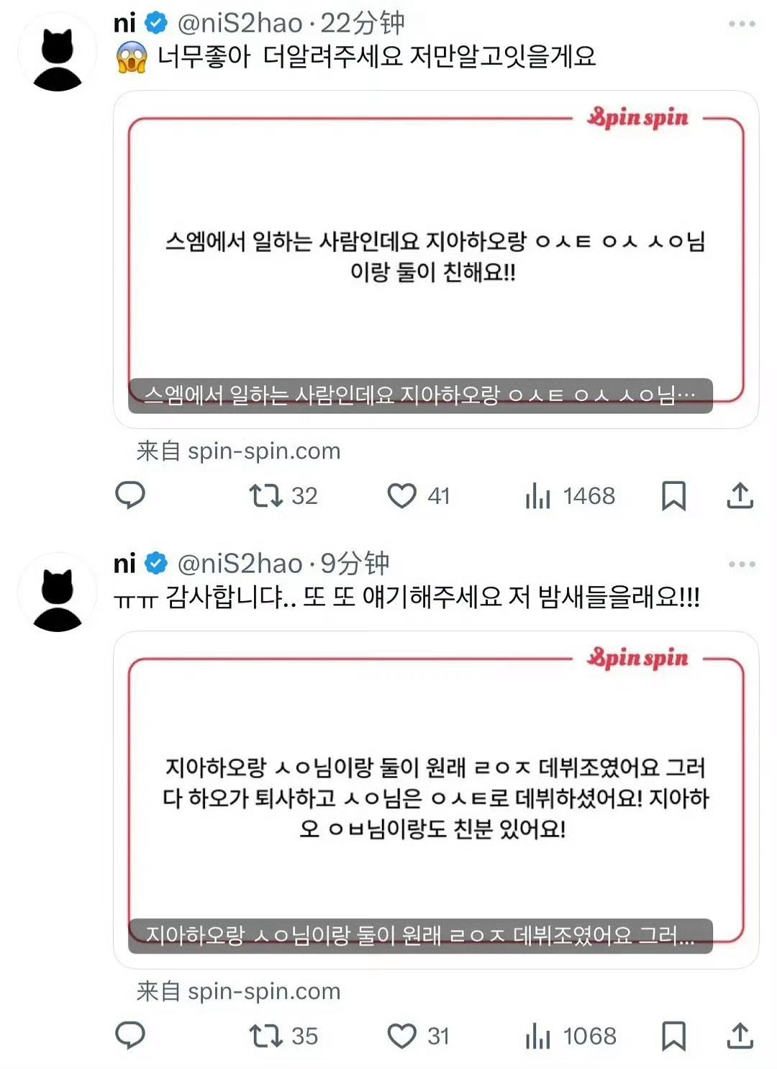
Task: Retweet the post with 32 retweets
Action: point(283,495)
